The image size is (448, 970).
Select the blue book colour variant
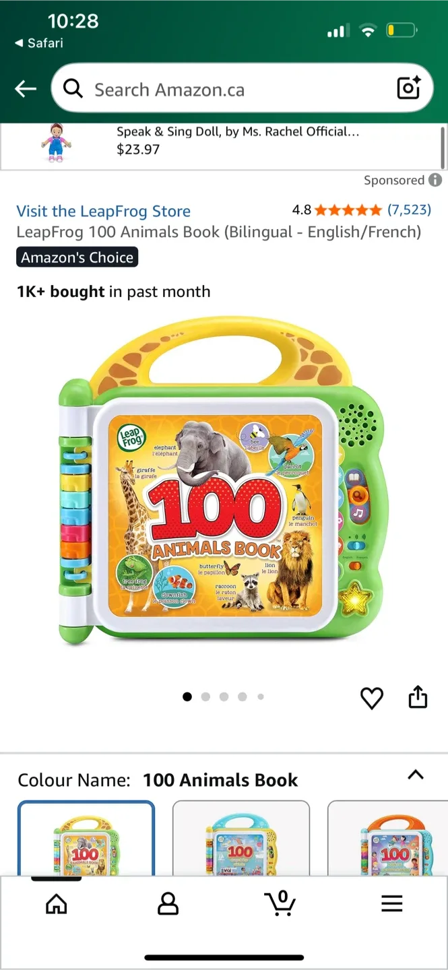(x=241, y=839)
